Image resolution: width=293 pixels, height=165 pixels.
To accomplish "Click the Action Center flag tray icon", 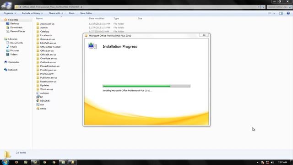I will 262,162.
